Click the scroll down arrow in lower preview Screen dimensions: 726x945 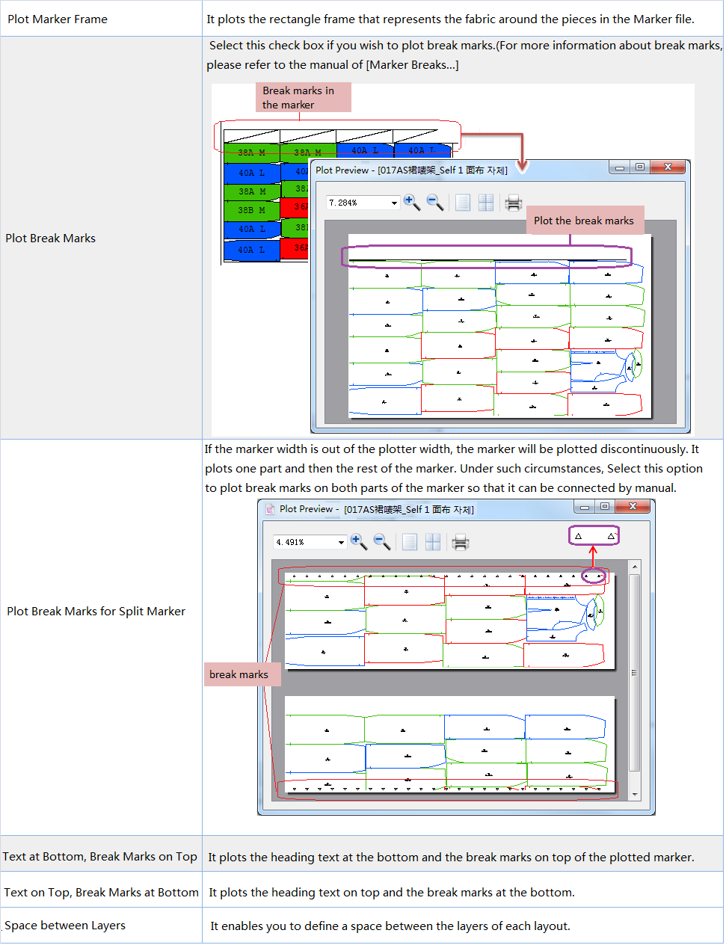(635, 794)
